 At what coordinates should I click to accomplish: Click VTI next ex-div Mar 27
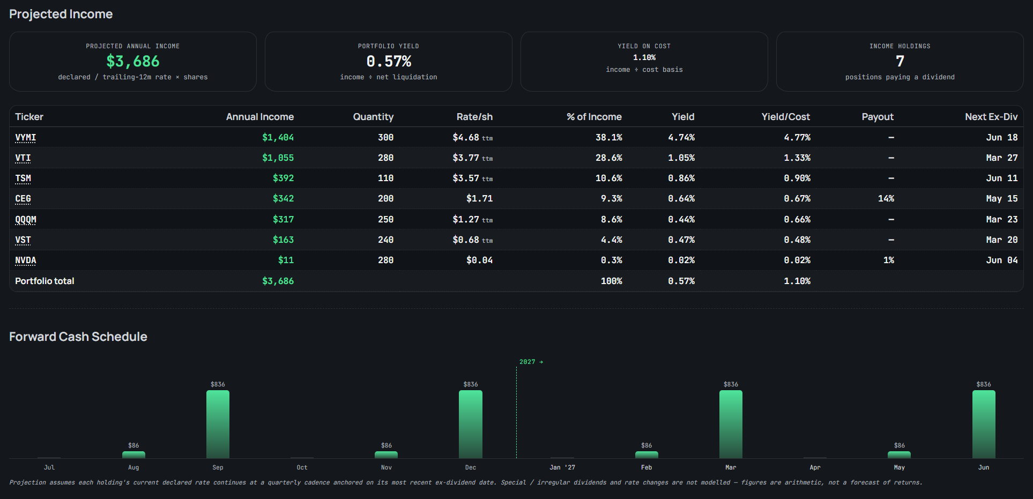[x=1001, y=158]
